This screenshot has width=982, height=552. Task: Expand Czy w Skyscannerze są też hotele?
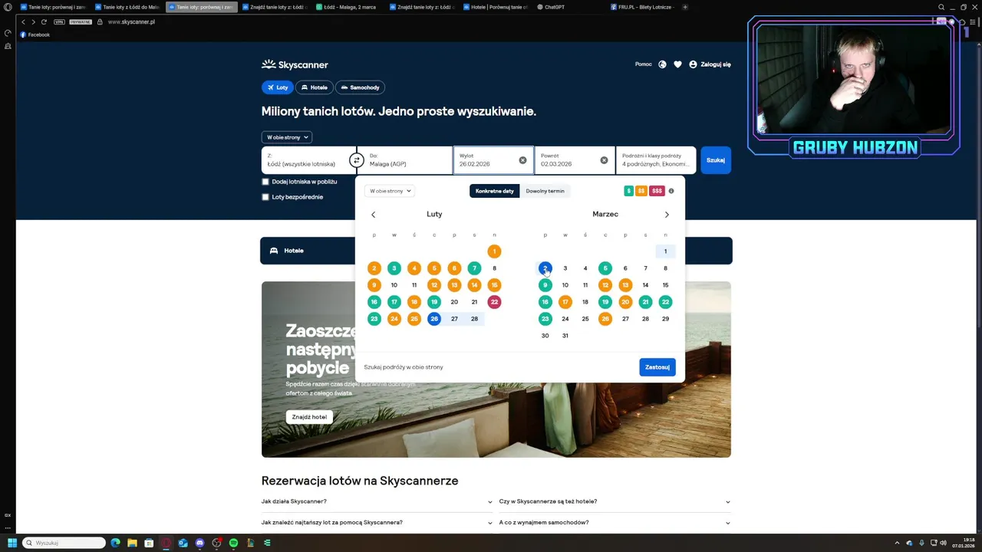(615, 501)
